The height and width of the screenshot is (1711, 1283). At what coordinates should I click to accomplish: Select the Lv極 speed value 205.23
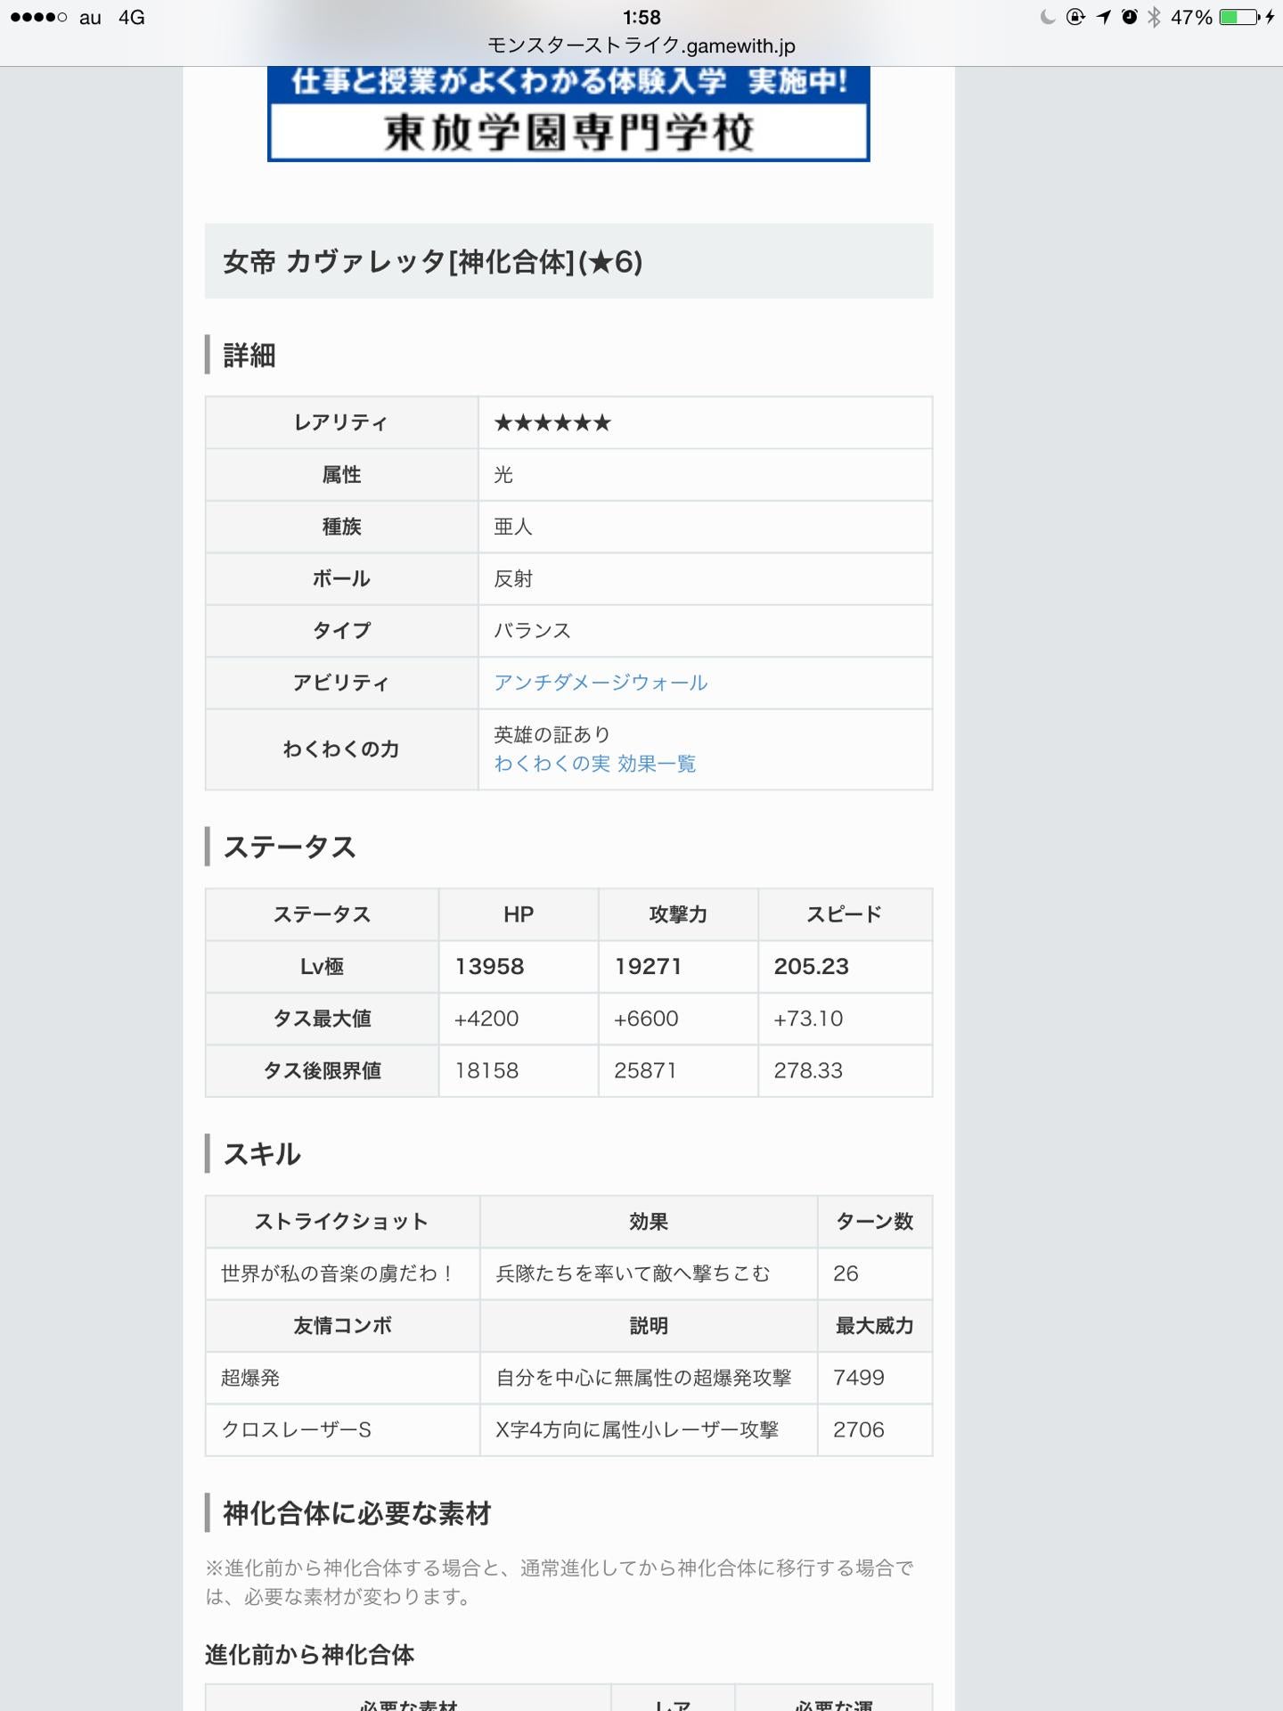click(x=811, y=966)
